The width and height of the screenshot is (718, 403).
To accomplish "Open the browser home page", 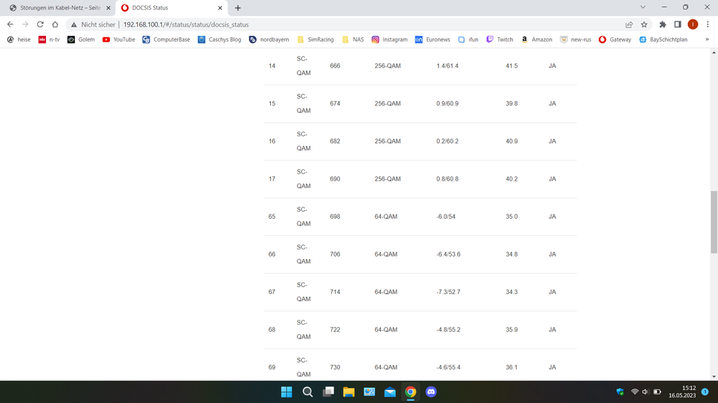I will tap(55, 24).
